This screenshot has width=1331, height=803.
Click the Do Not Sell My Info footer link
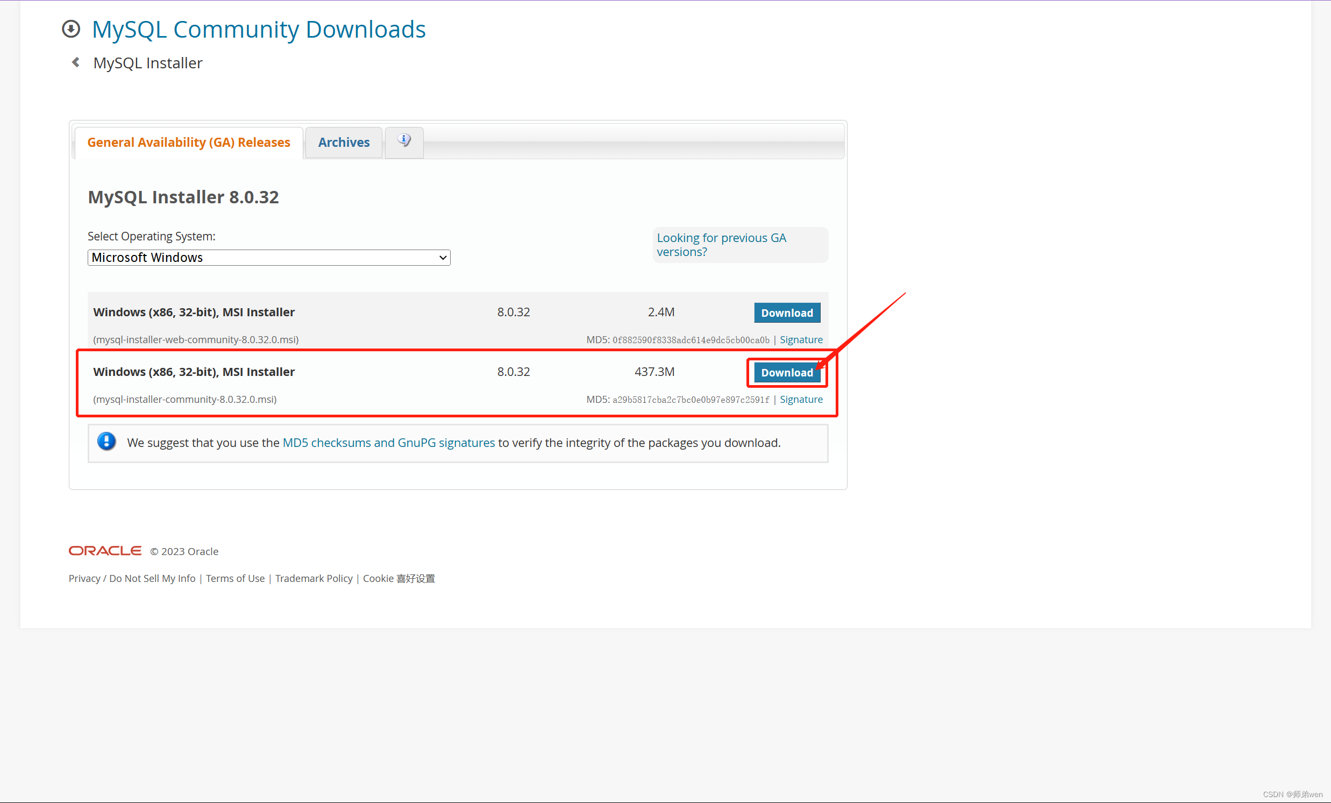coord(151,578)
